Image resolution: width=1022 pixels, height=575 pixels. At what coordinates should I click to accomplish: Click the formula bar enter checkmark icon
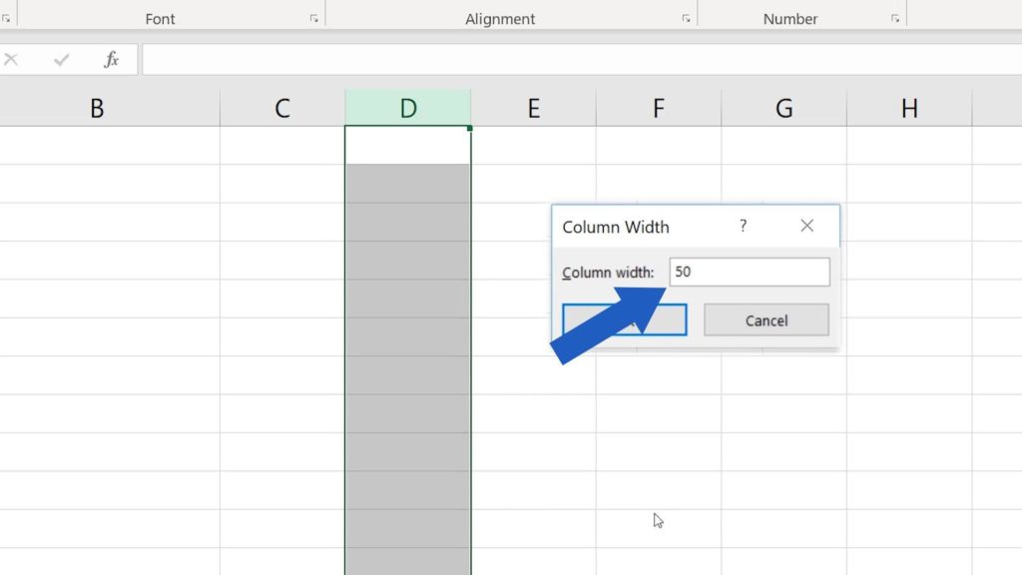coord(62,60)
